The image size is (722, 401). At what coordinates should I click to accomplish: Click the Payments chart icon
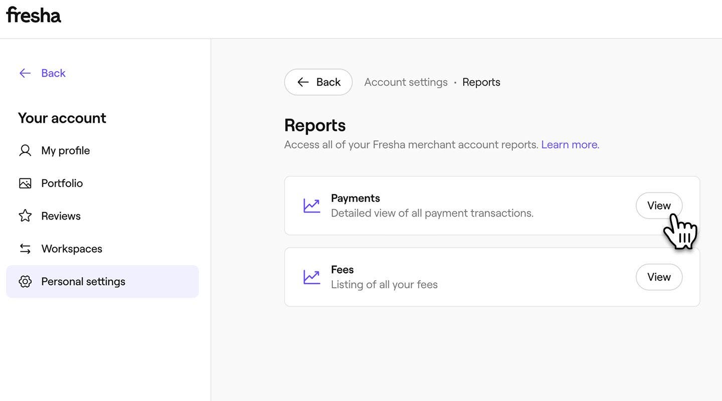(x=311, y=206)
